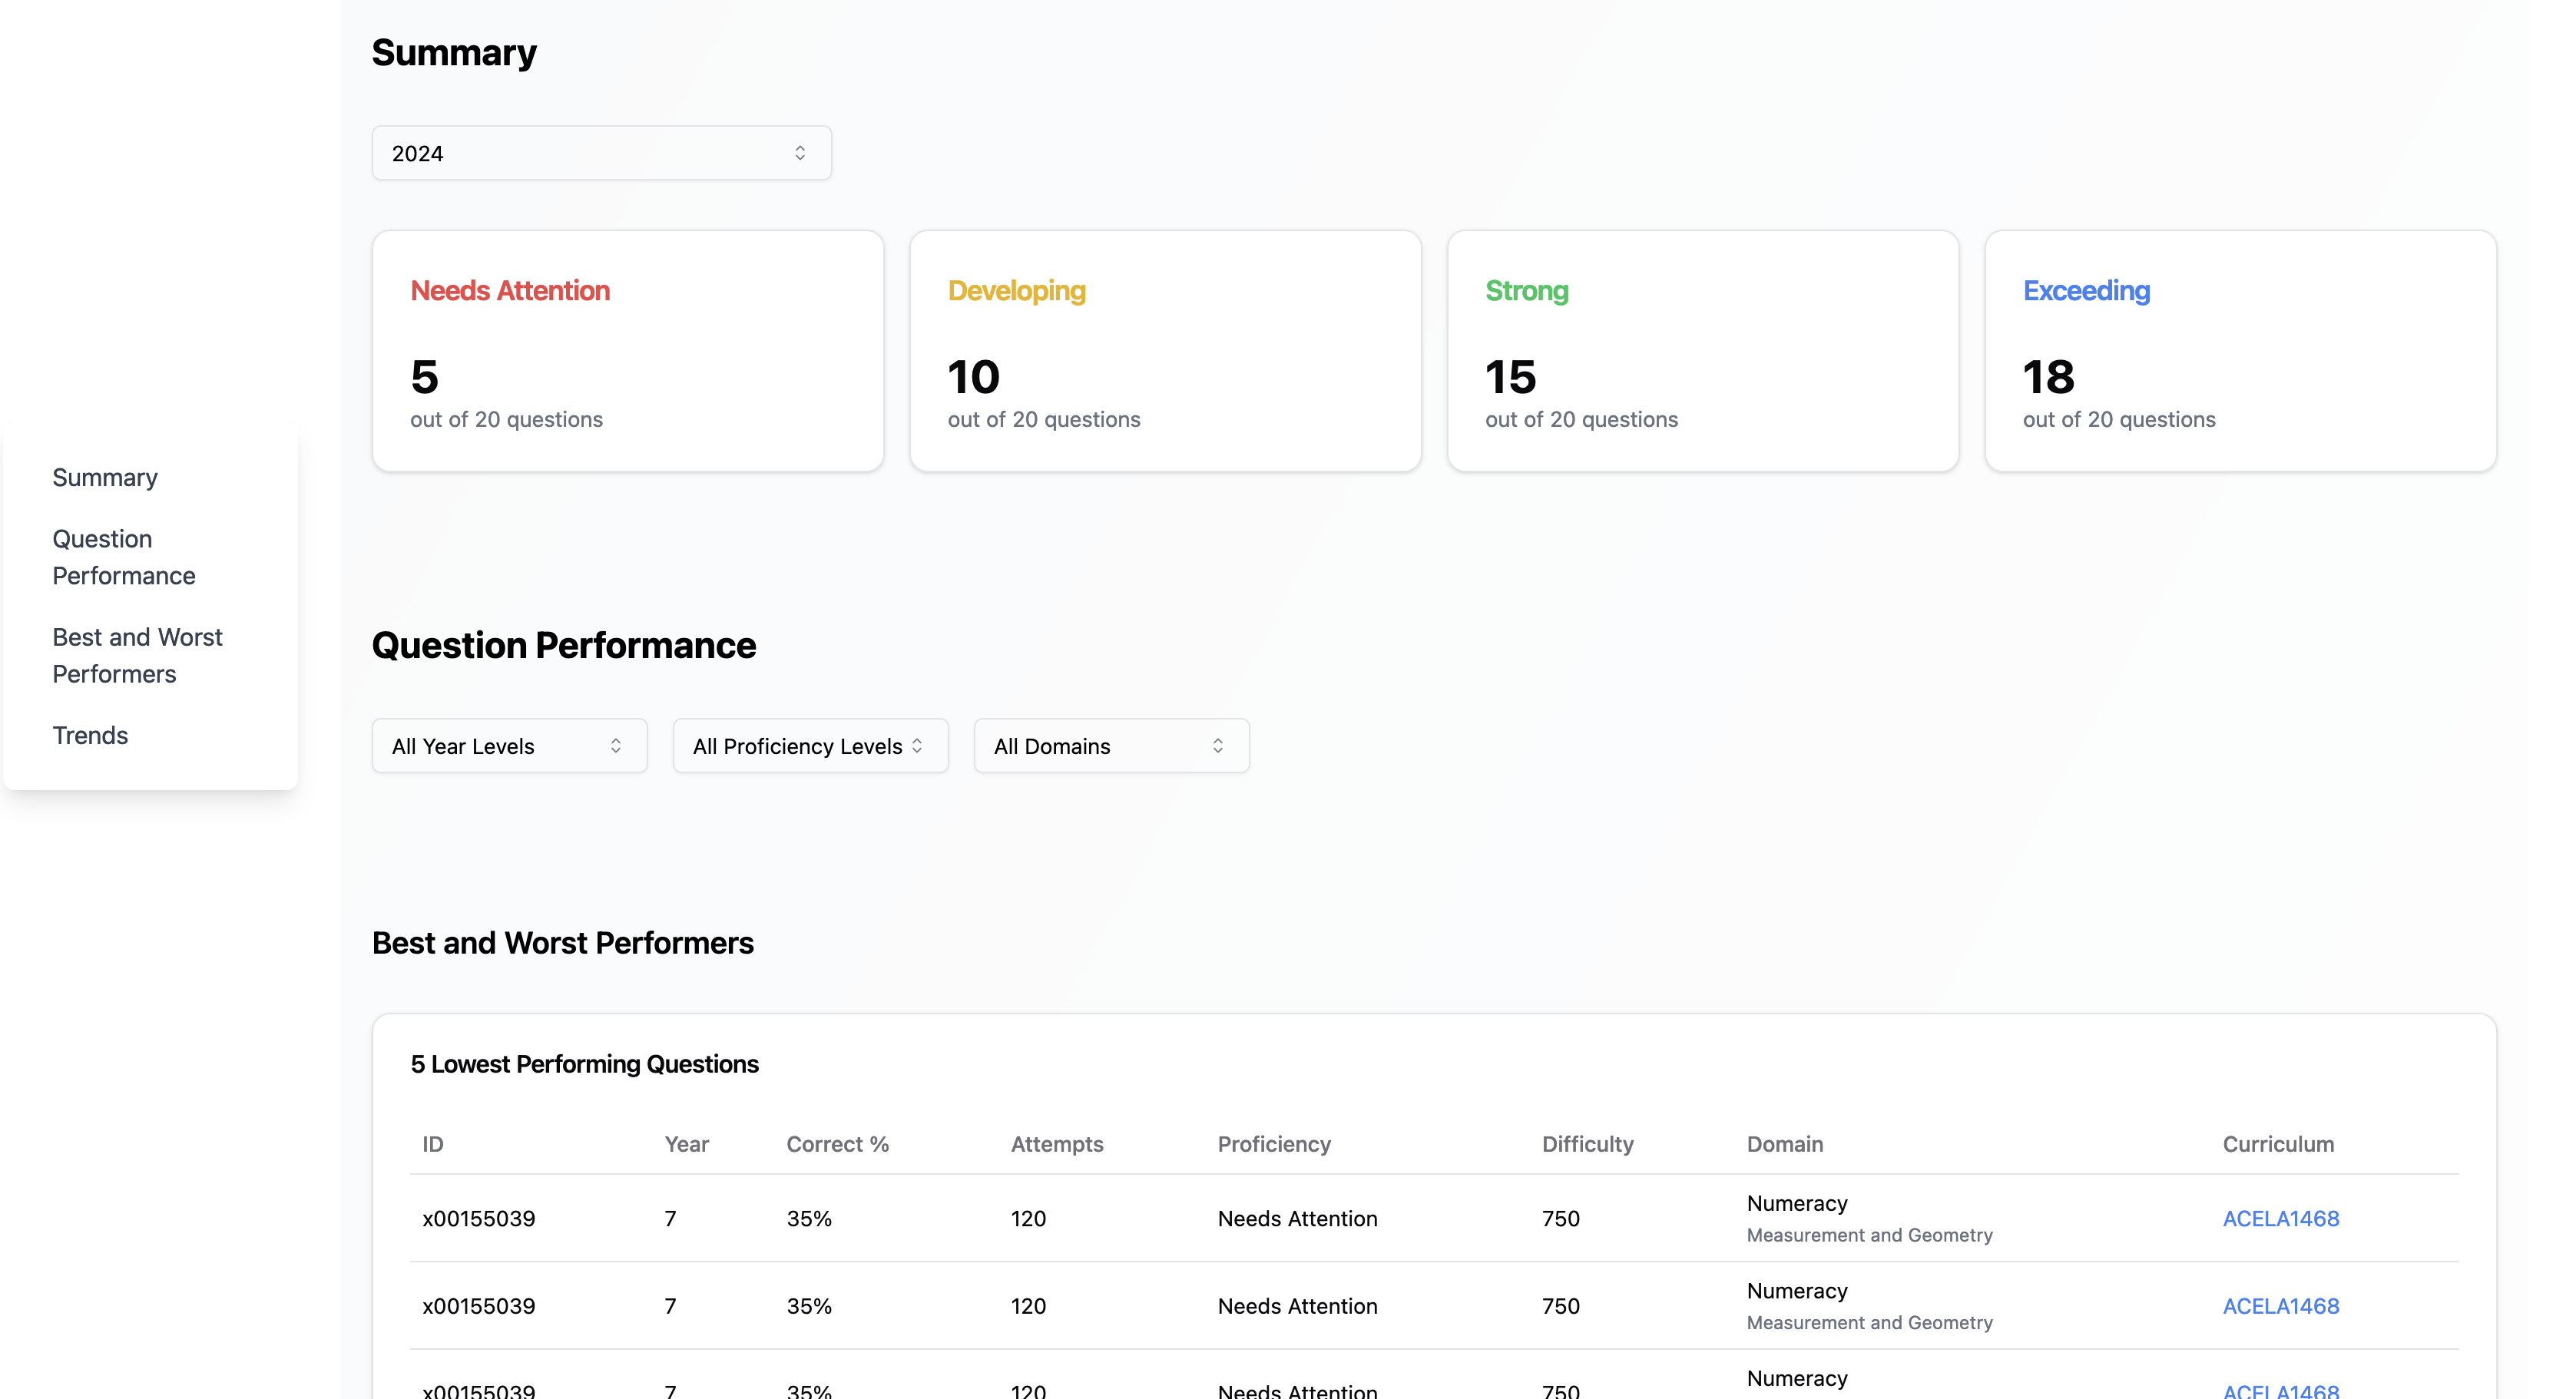2576x1399 pixels.
Task: Click the Strong summary card
Action: point(1702,351)
